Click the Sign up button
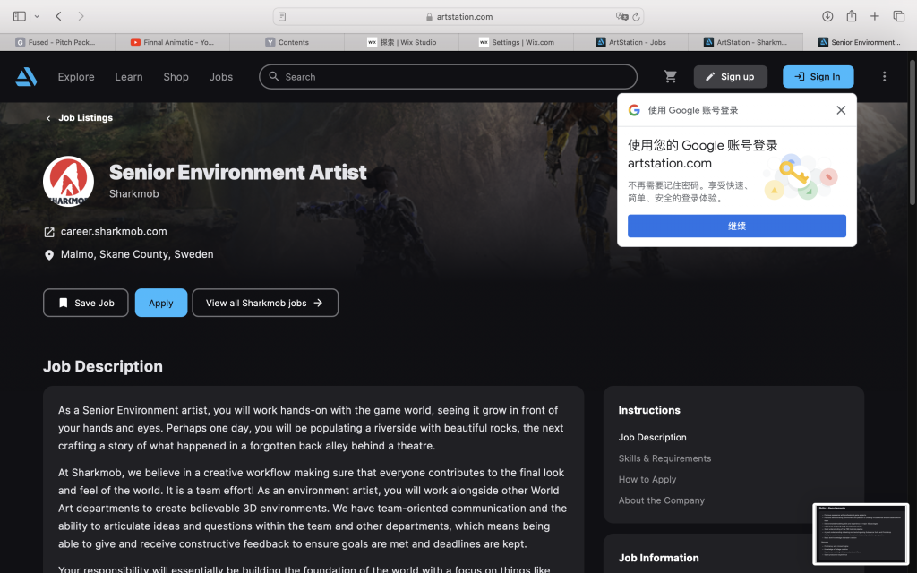The image size is (917, 573). (x=731, y=77)
